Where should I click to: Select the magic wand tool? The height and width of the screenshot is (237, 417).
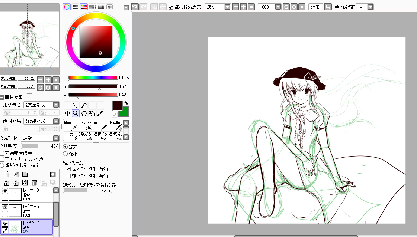(84, 105)
